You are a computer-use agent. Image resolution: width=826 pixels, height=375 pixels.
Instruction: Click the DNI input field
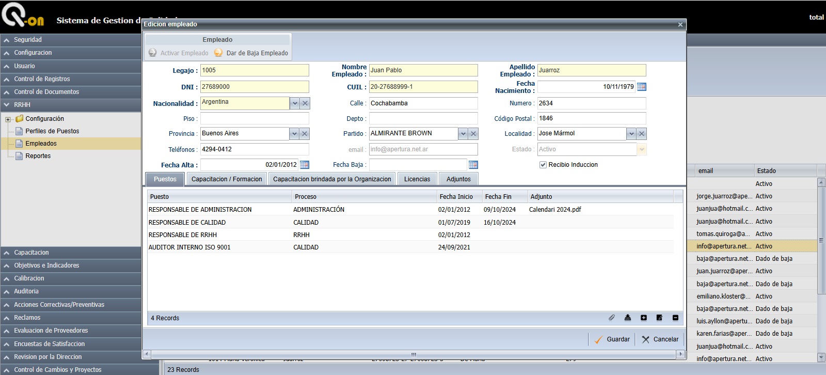pyautogui.click(x=255, y=87)
